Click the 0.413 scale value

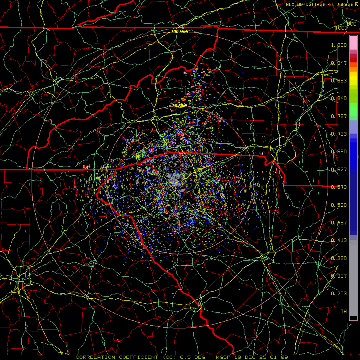coord(339,240)
